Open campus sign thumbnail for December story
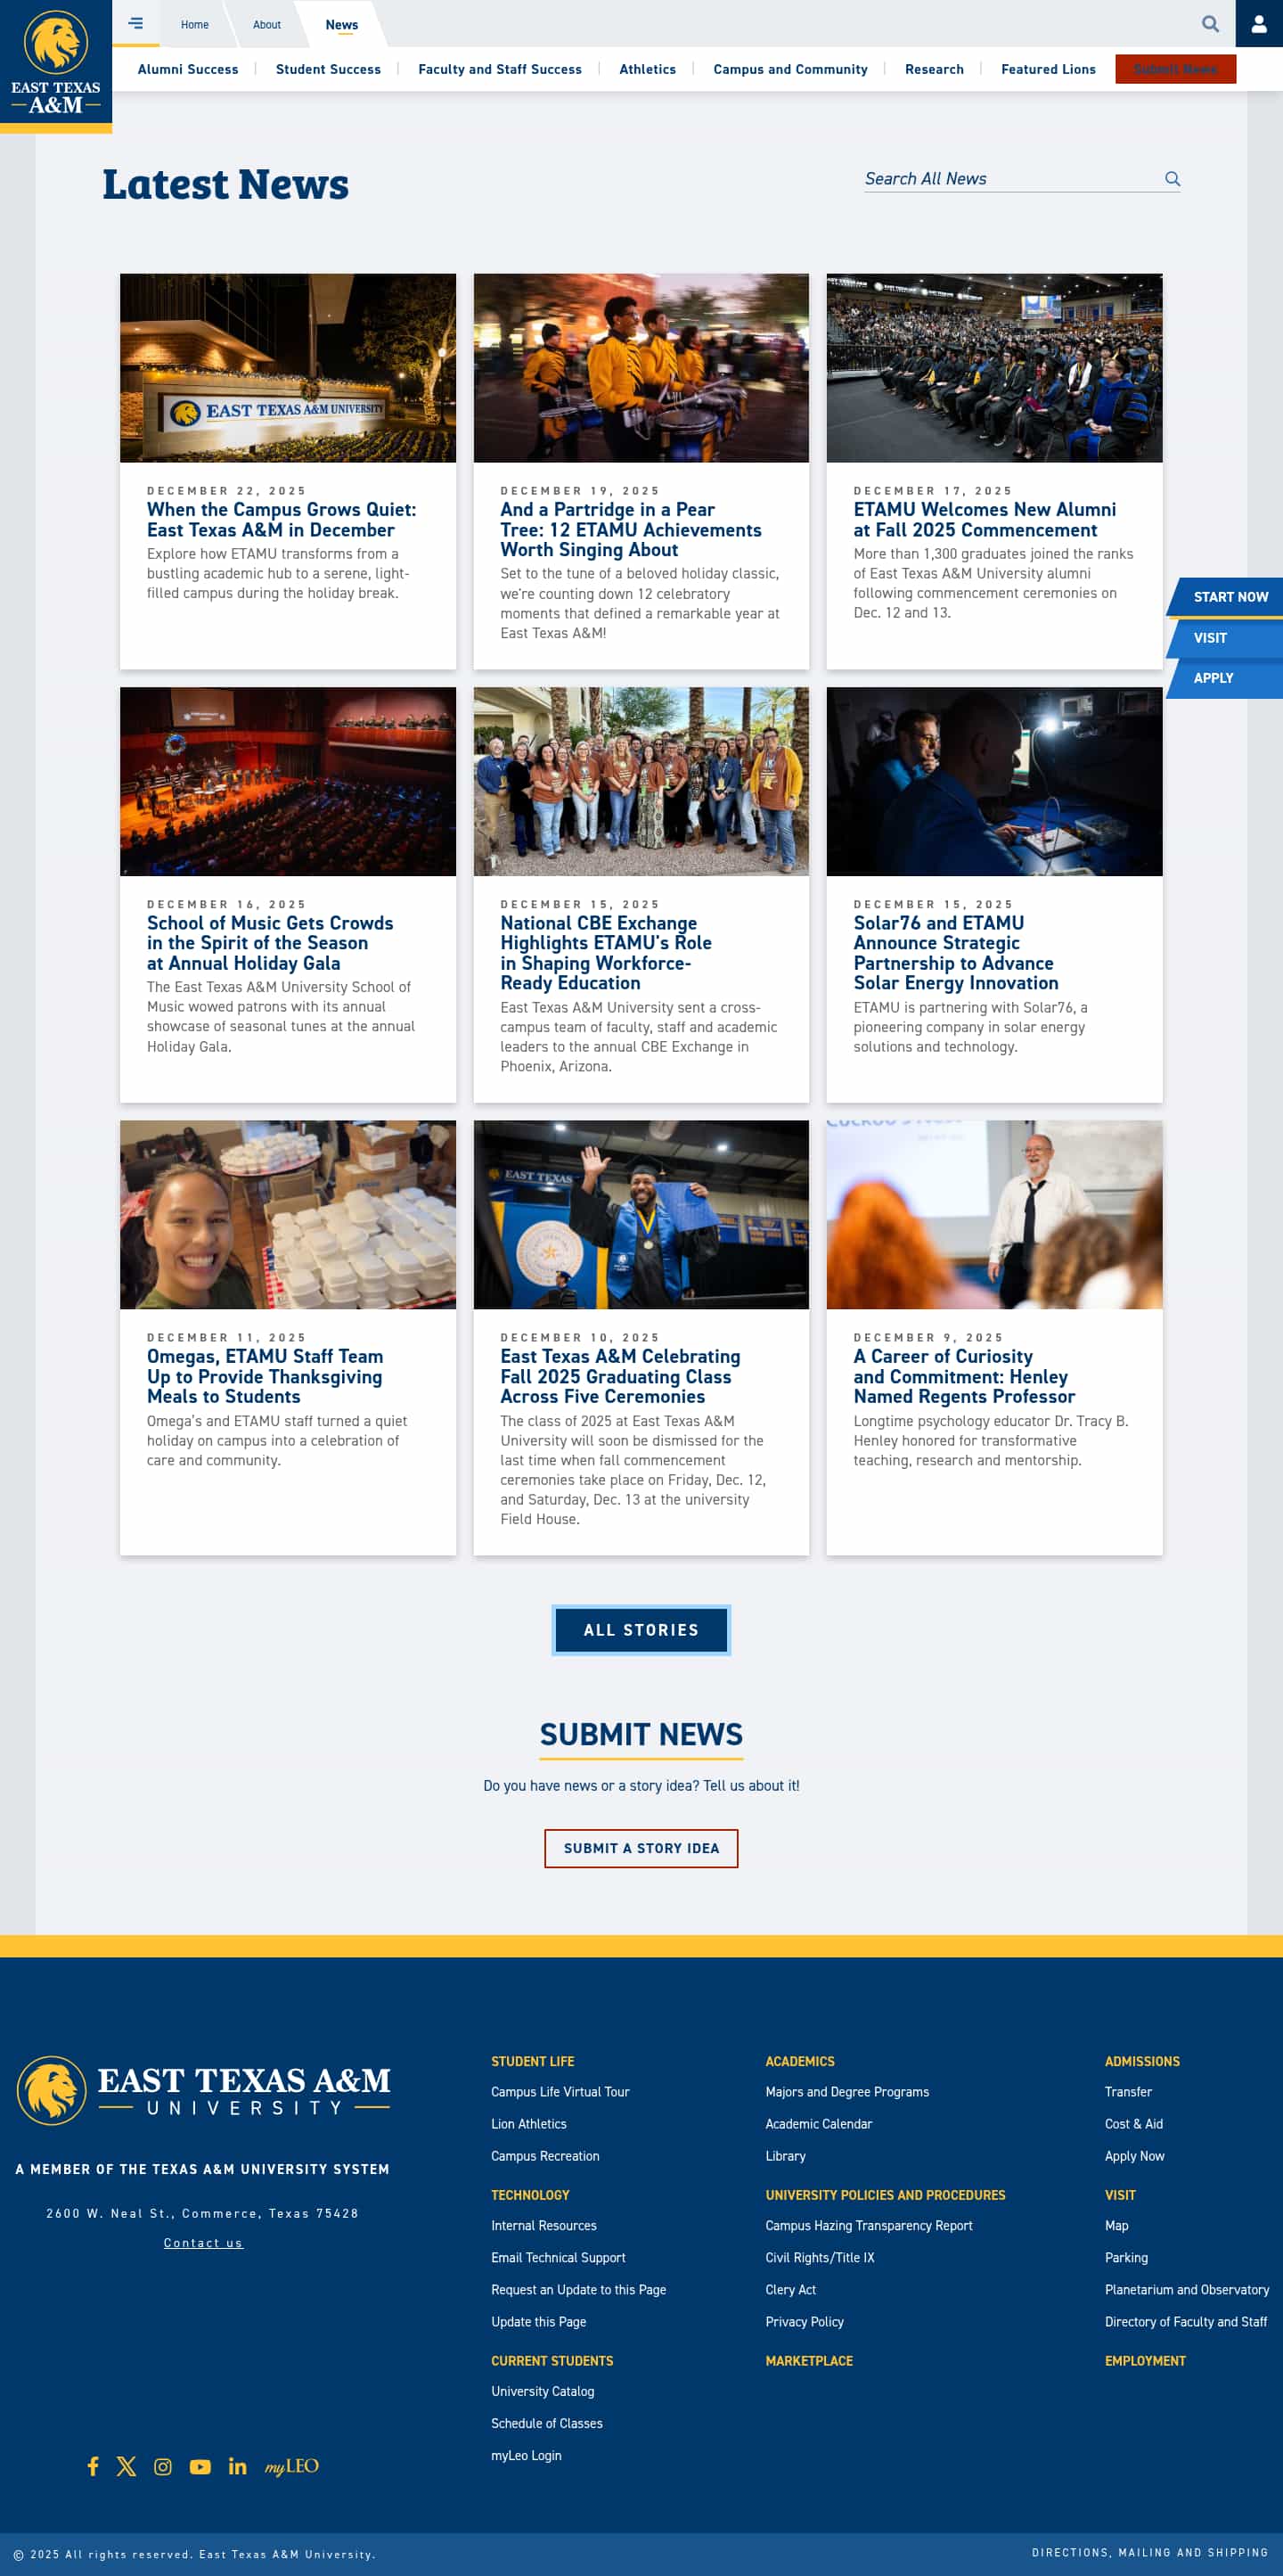The image size is (1283, 2576). [288, 368]
